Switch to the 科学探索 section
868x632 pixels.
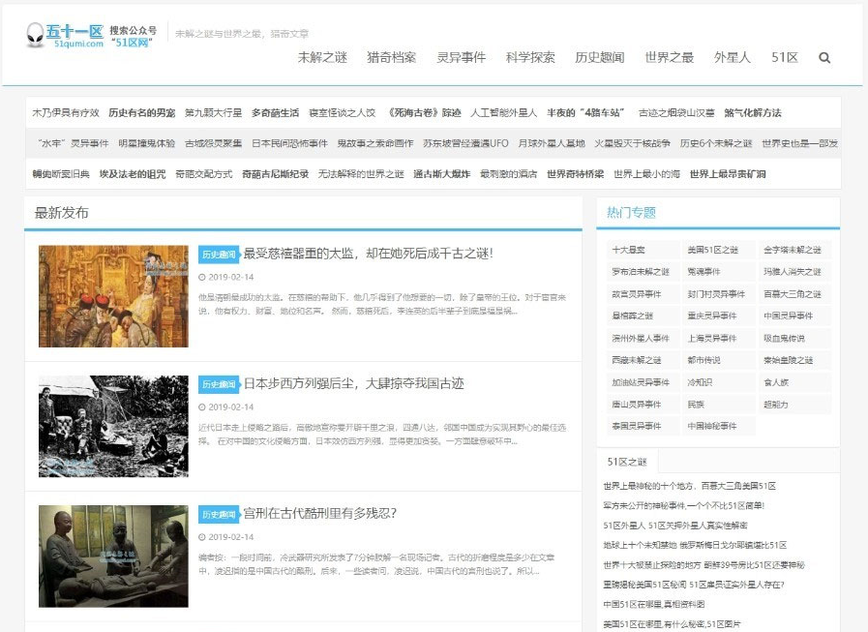[x=528, y=57]
